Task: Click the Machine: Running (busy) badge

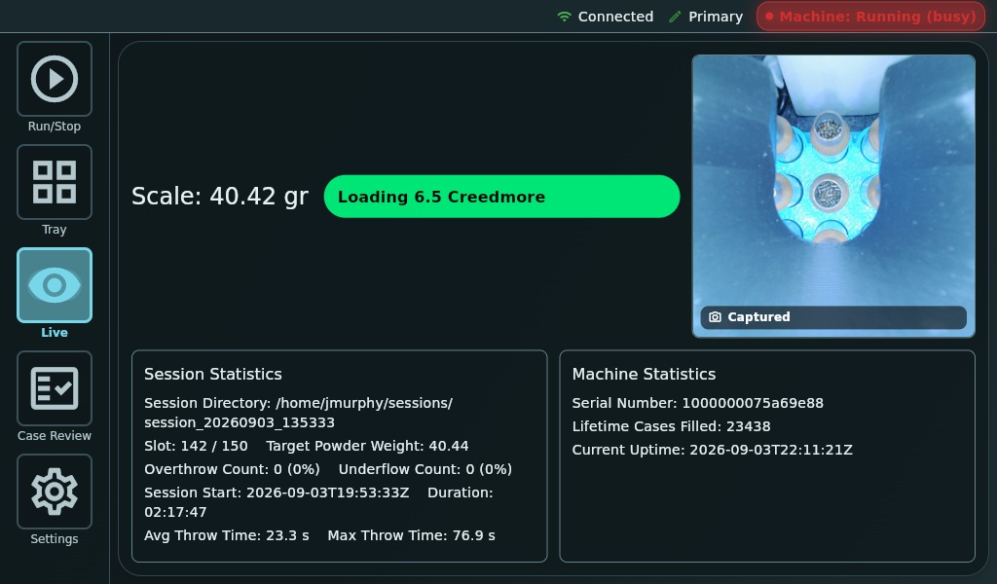Action: [x=870, y=17]
